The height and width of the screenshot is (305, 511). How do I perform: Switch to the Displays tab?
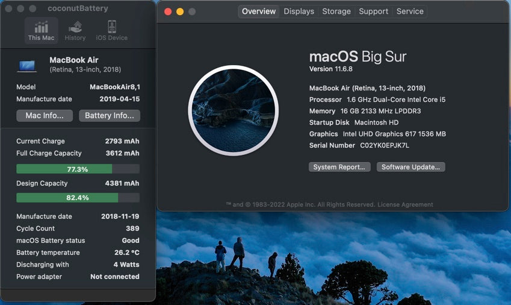[x=299, y=11]
